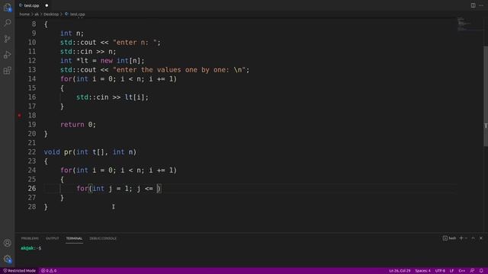Click the Split Editor icon
Screen dimensions: 488x274
click(x=473, y=5)
